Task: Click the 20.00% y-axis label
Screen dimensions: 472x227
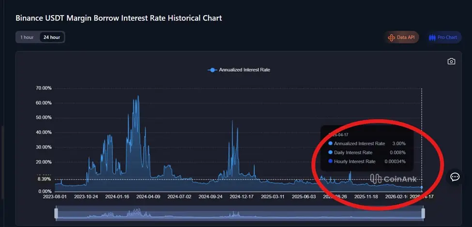Action: (43, 162)
